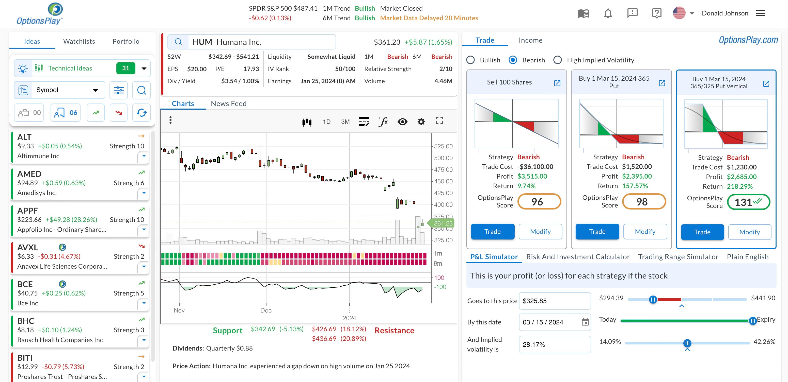Adjust the Today to Expiry slider handle
The image size is (788, 382).
tap(752, 321)
